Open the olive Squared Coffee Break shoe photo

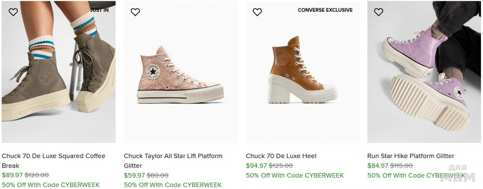(58, 75)
